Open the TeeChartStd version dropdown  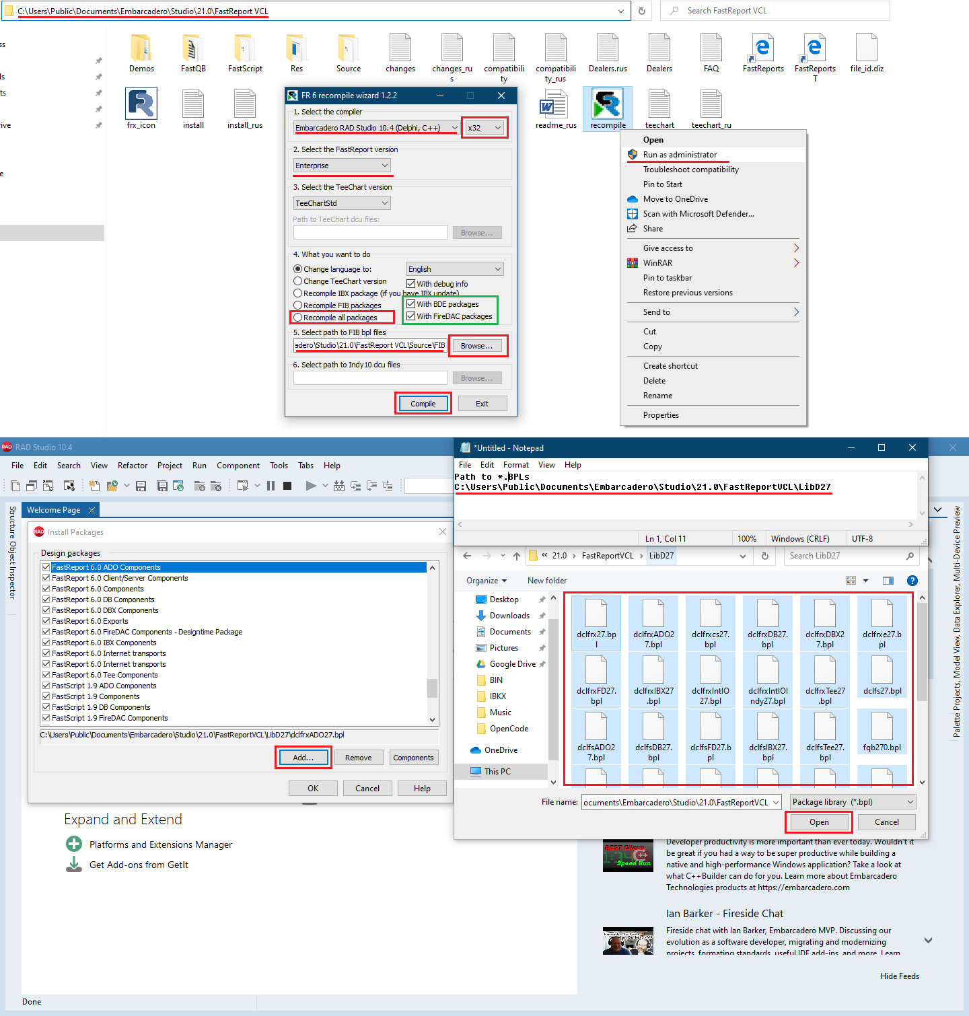pyautogui.click(x=342, y=203)
